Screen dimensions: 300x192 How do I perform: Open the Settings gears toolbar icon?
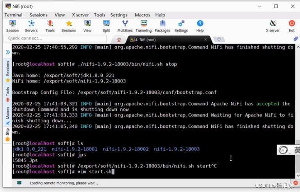click(x=181, y=26)
